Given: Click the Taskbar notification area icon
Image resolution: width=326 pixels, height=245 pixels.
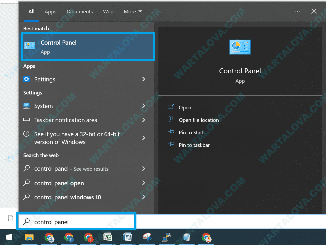Looking at the screenshot, I should [26, 120].
